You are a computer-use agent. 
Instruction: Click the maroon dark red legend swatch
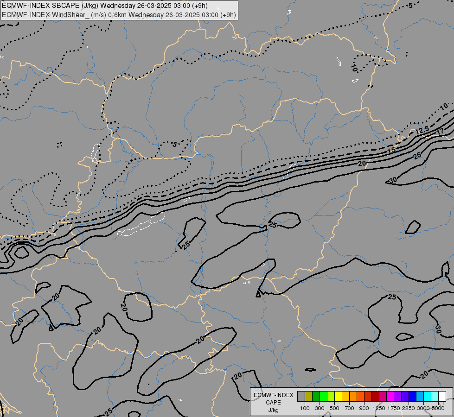coord(375,397)
